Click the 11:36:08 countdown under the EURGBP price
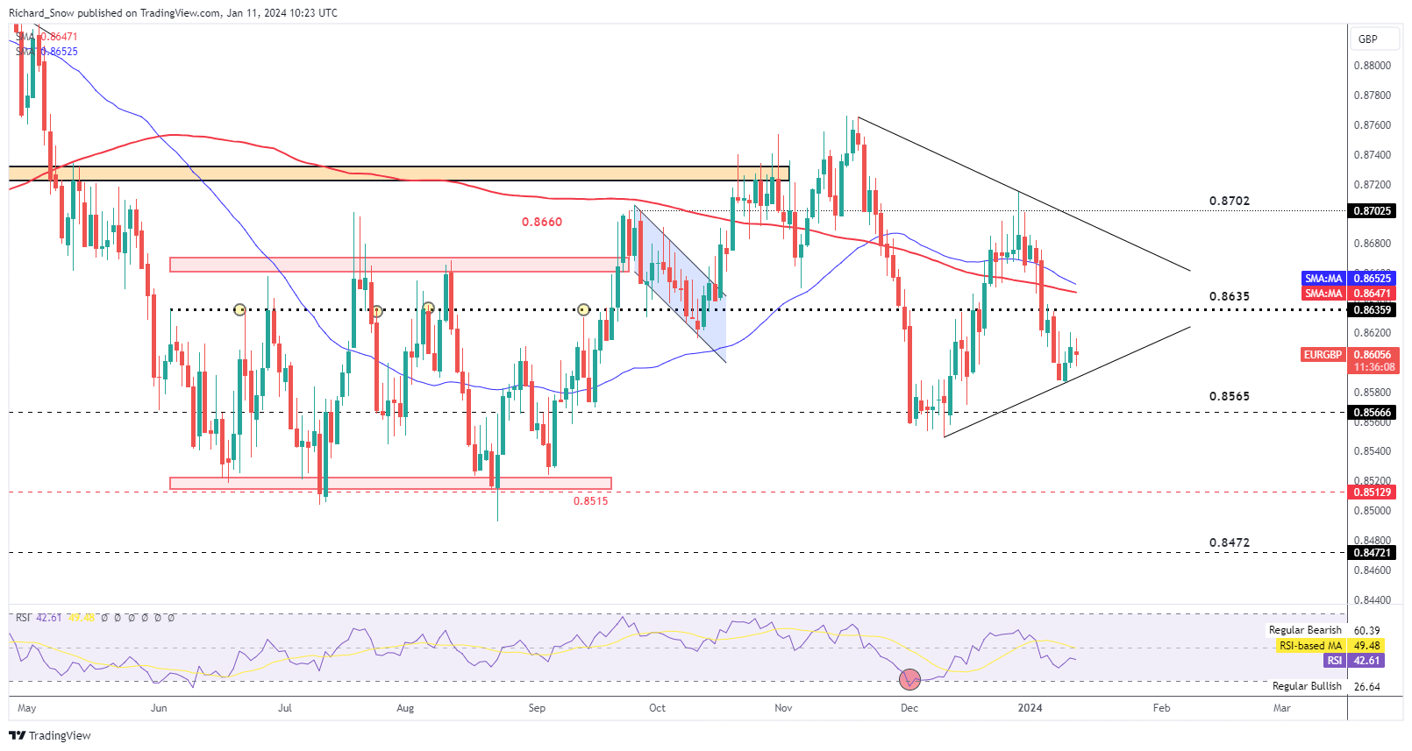 pyautogui.click(x=1373, y=367)
